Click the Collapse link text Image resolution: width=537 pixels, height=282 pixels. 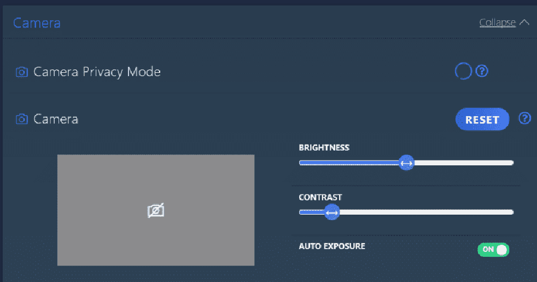[497, 22]
